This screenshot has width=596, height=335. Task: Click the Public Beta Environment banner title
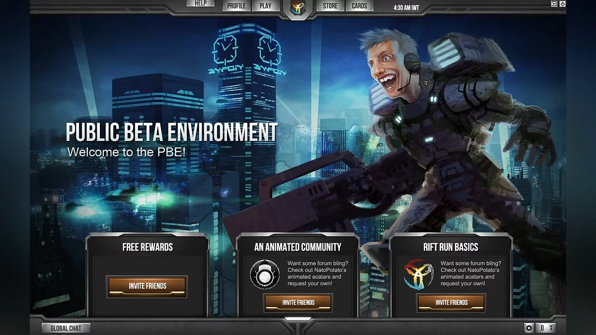tap(172, 133)
